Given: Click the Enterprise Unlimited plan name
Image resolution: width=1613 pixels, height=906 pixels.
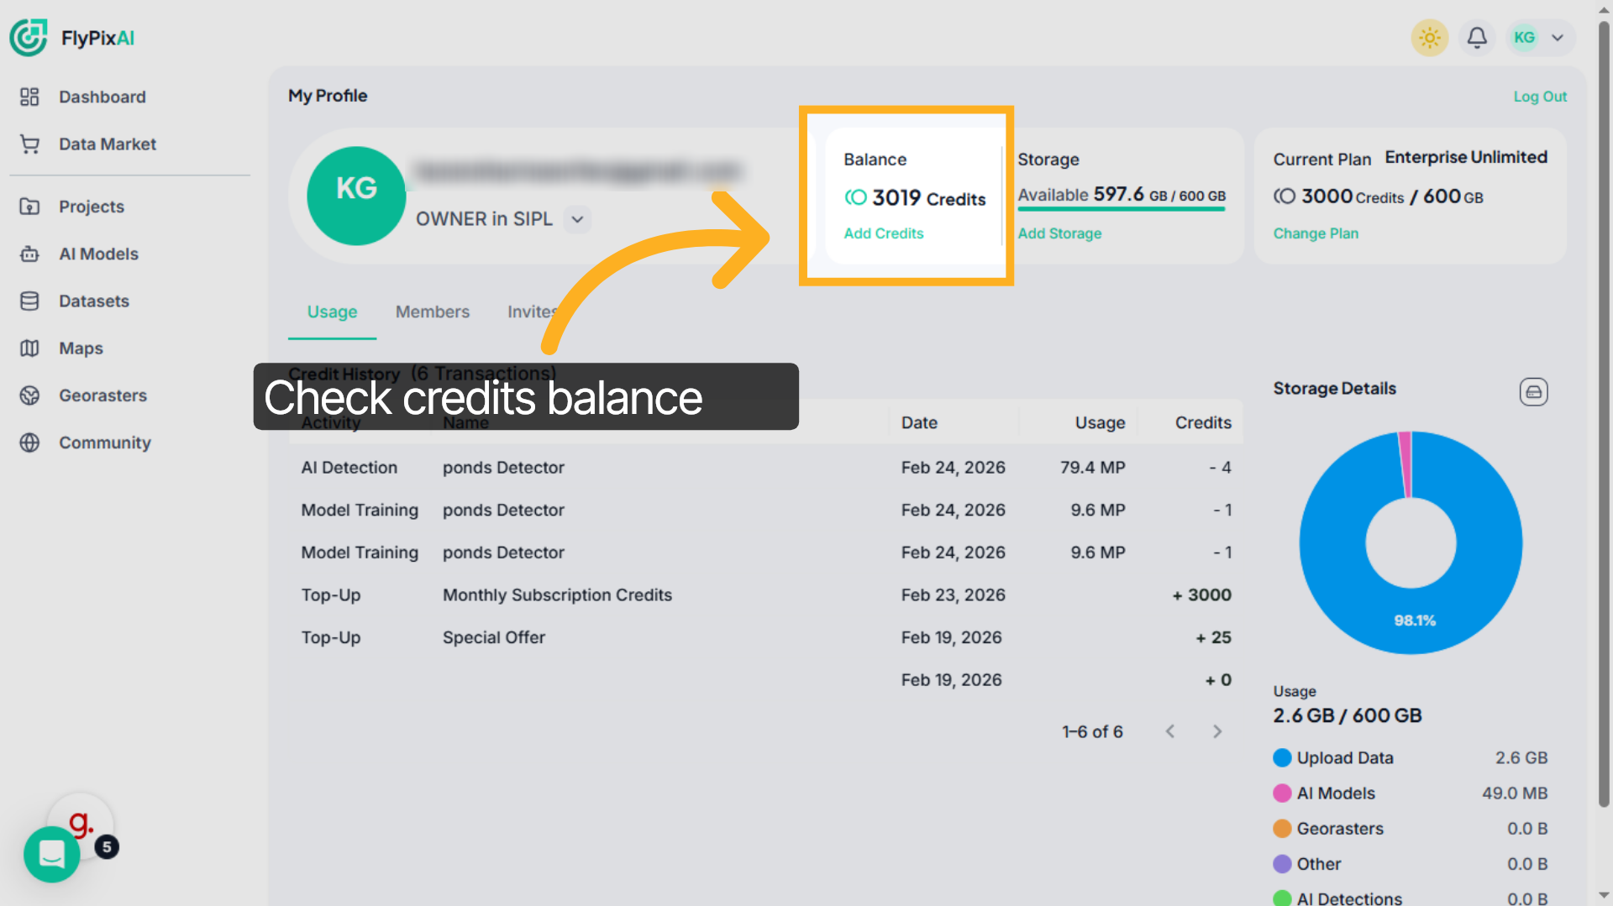Looking at the screenshot, I should coord(1466,157).
